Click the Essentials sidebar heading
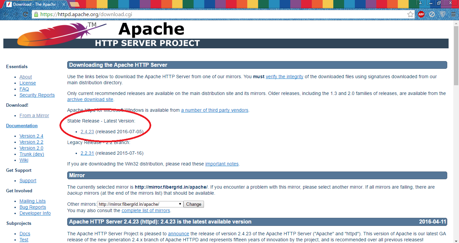Screen dimensions: 459x243 (x=17, y=66)
